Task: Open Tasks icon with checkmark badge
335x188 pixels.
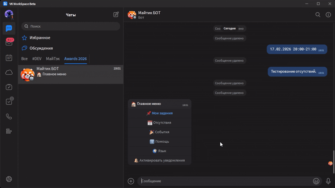Action: coord(9,102)
